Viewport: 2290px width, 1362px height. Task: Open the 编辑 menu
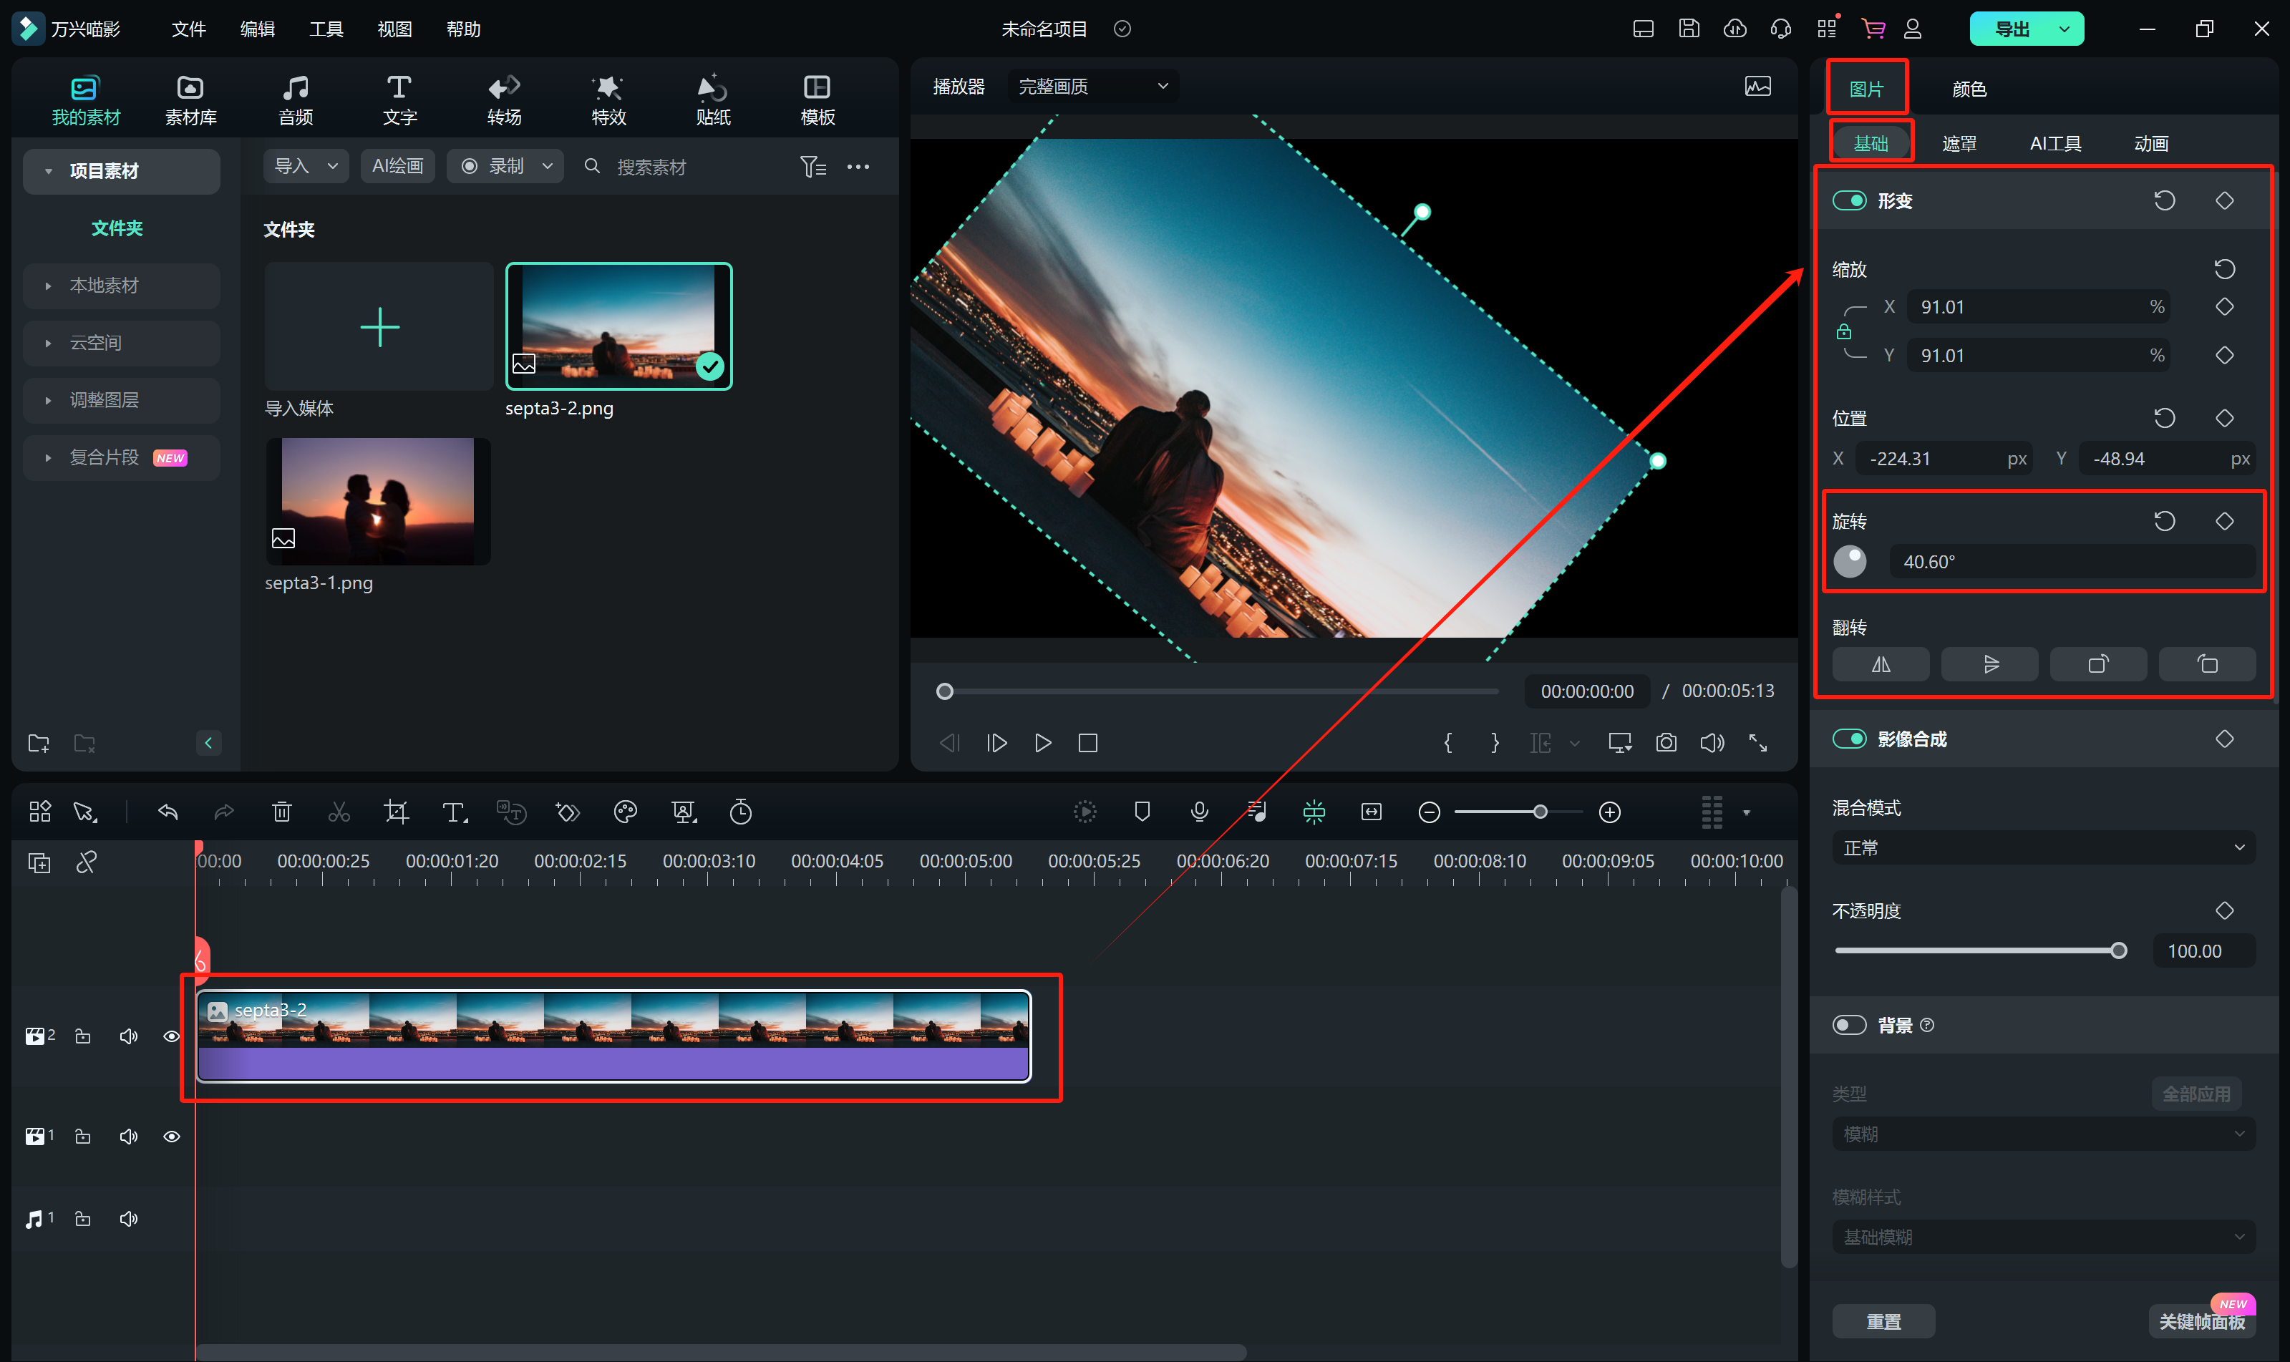pyautogui.click(x=257, y=29)
